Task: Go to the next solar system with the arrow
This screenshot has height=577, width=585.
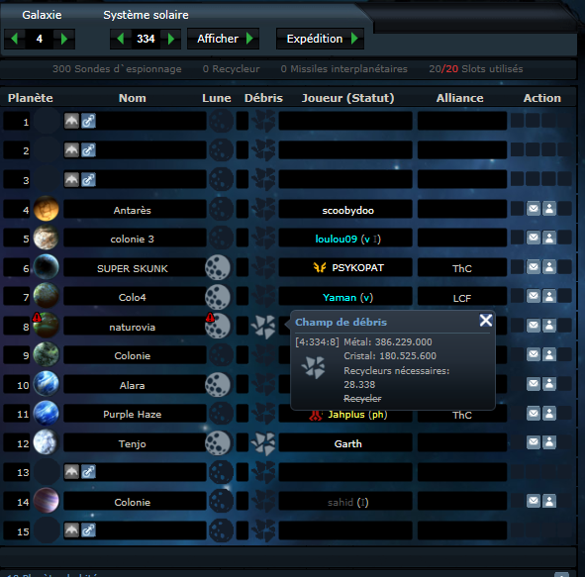Action: pyautogui.click(x=171, y=39)
